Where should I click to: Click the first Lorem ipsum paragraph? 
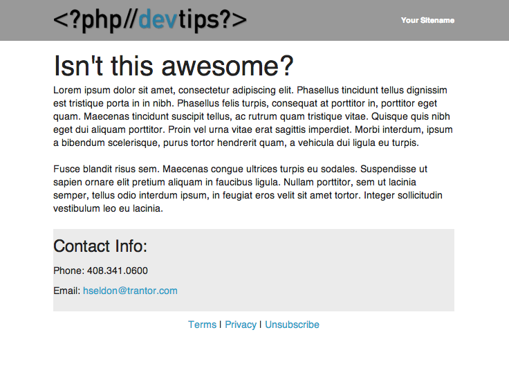coord(253,116)
